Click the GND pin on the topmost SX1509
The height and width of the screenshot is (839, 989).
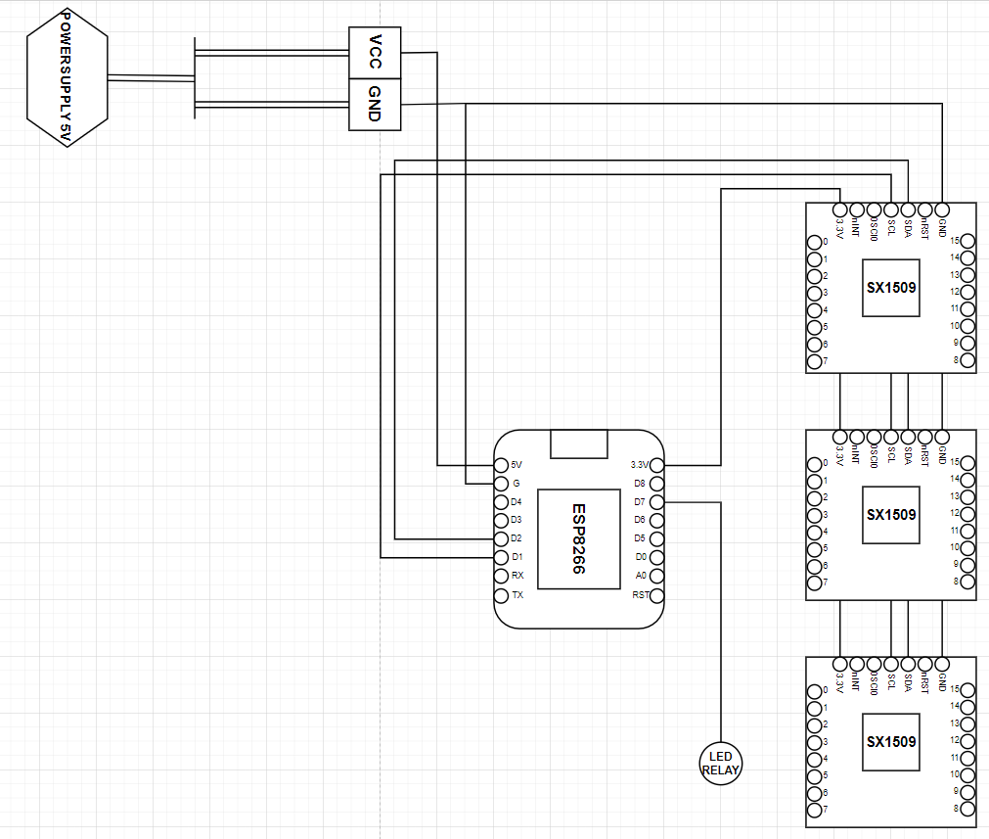coord(942,210)
